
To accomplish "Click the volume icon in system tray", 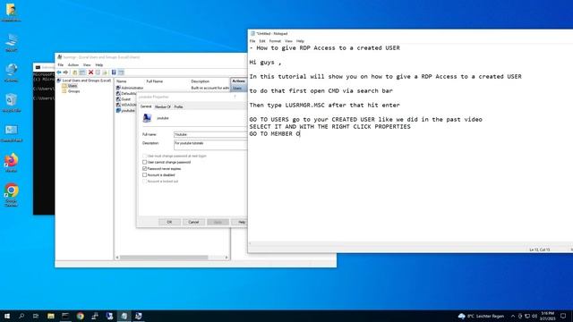I will 535,316.
